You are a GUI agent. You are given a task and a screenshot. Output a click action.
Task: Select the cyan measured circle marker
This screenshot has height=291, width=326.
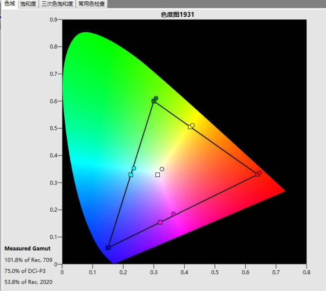tap(134, 168)
